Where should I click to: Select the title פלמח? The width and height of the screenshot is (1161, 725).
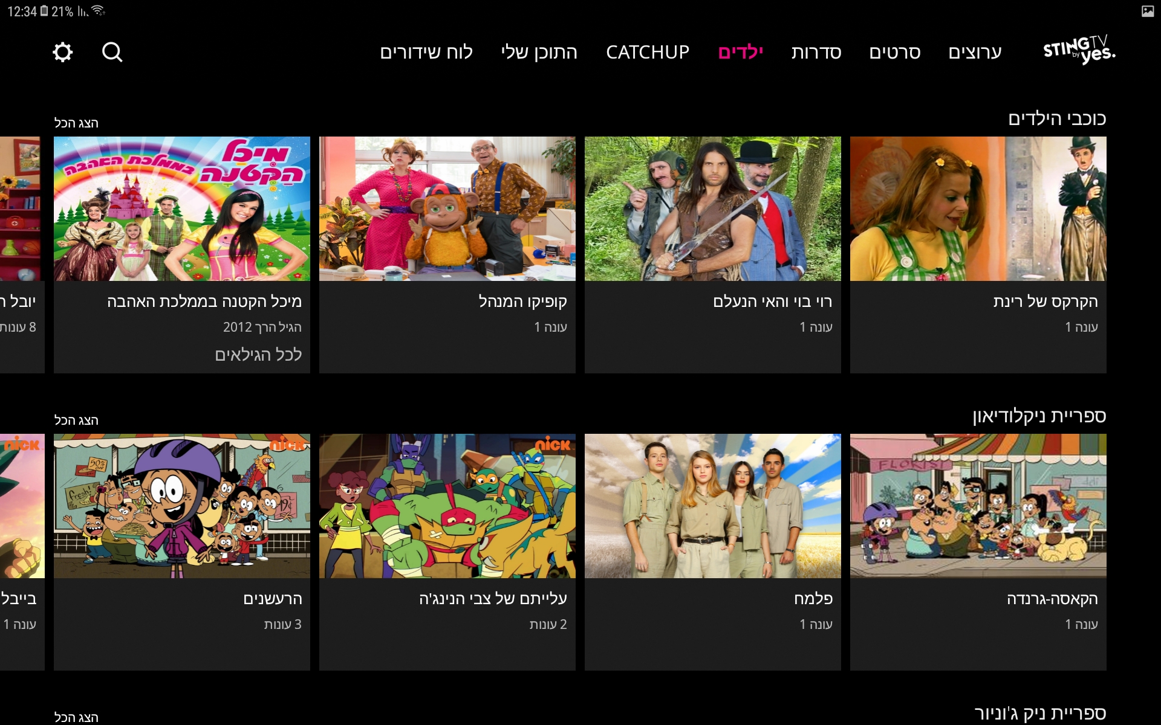(x=813, y=598)
